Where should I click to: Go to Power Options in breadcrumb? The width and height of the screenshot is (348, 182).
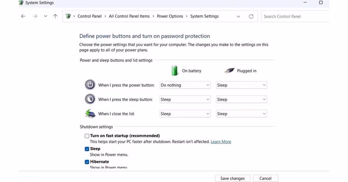coord(170,16)
